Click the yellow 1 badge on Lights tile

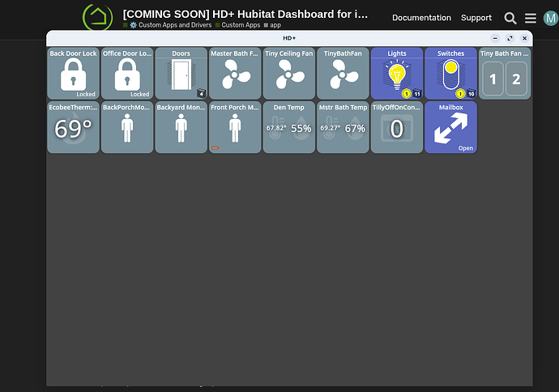coord(407,94)
